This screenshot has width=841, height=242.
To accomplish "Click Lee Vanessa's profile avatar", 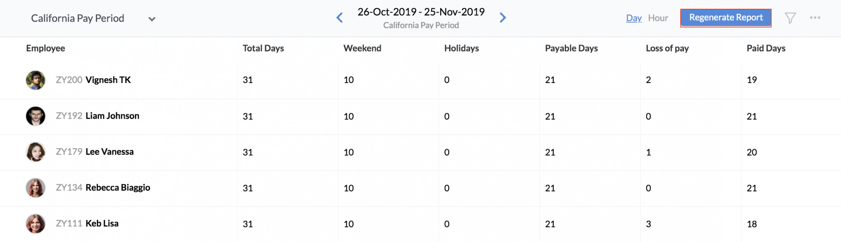I will click(x=36, y=152).
